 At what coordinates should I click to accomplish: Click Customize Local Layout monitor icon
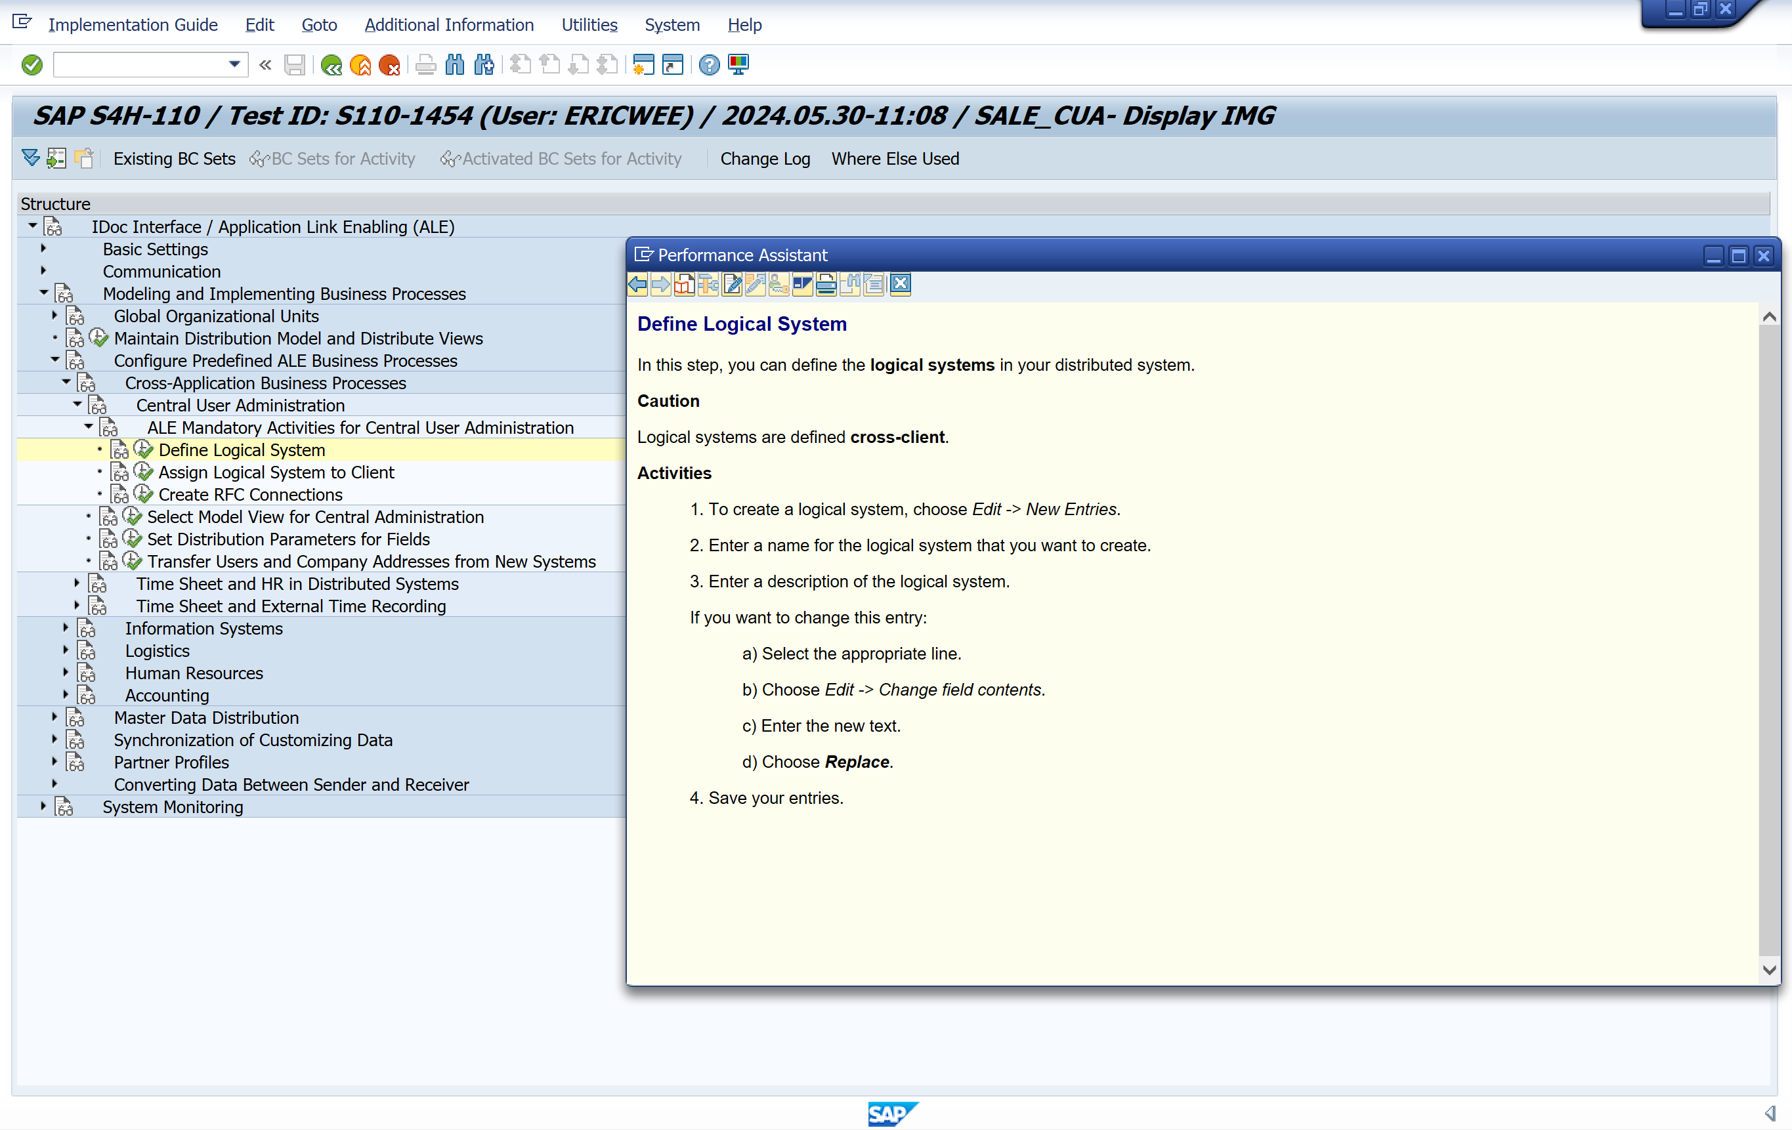(738, 66)
